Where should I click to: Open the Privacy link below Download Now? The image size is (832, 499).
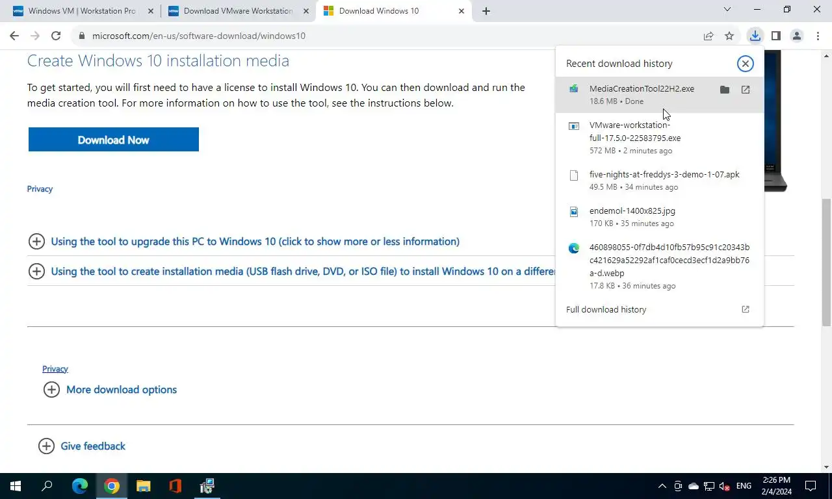coord(40,189)
